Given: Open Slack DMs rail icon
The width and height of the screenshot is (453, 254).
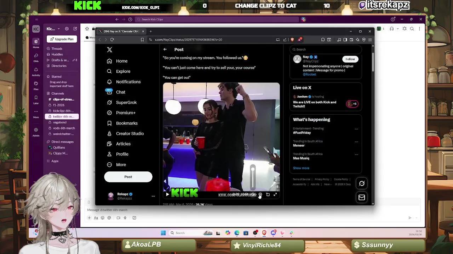Looking at the screenshot, I should click(x=36, y=57).
